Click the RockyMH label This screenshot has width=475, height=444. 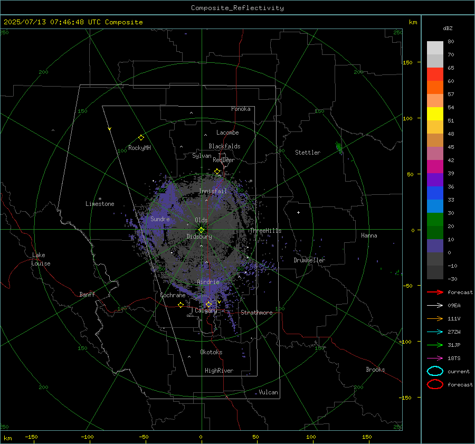pos(139,148)
